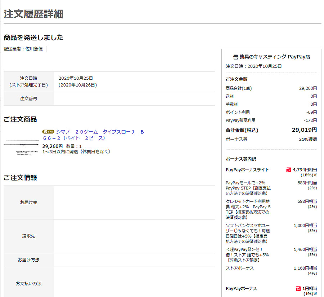Select the PayPayボーナスライト label
The height and width of the screenshot is (297, 324).
click(x=247, y=170)
